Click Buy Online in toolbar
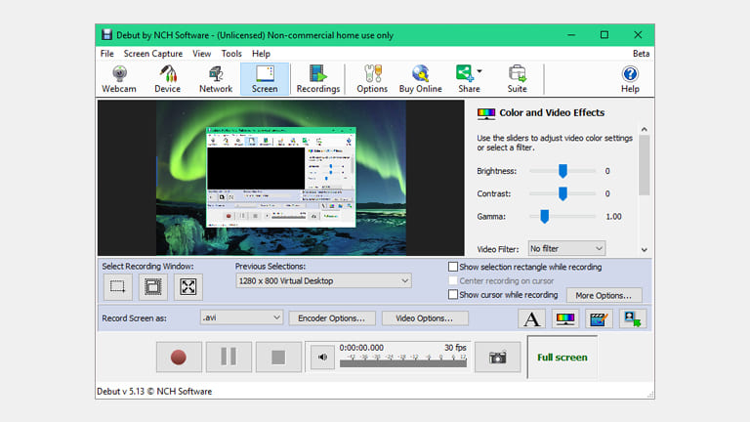Image resolution: width=750 pixels, height=422 pixels. point(421,79)
